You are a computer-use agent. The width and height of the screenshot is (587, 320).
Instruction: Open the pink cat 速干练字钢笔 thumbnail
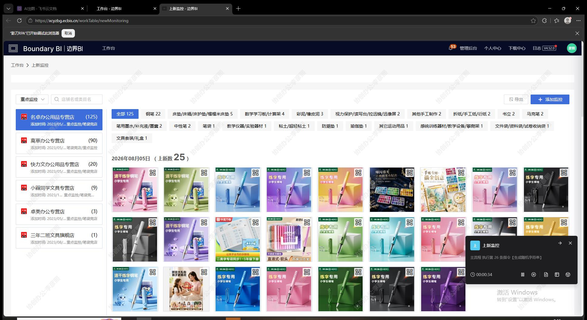(x=135, y=190)
